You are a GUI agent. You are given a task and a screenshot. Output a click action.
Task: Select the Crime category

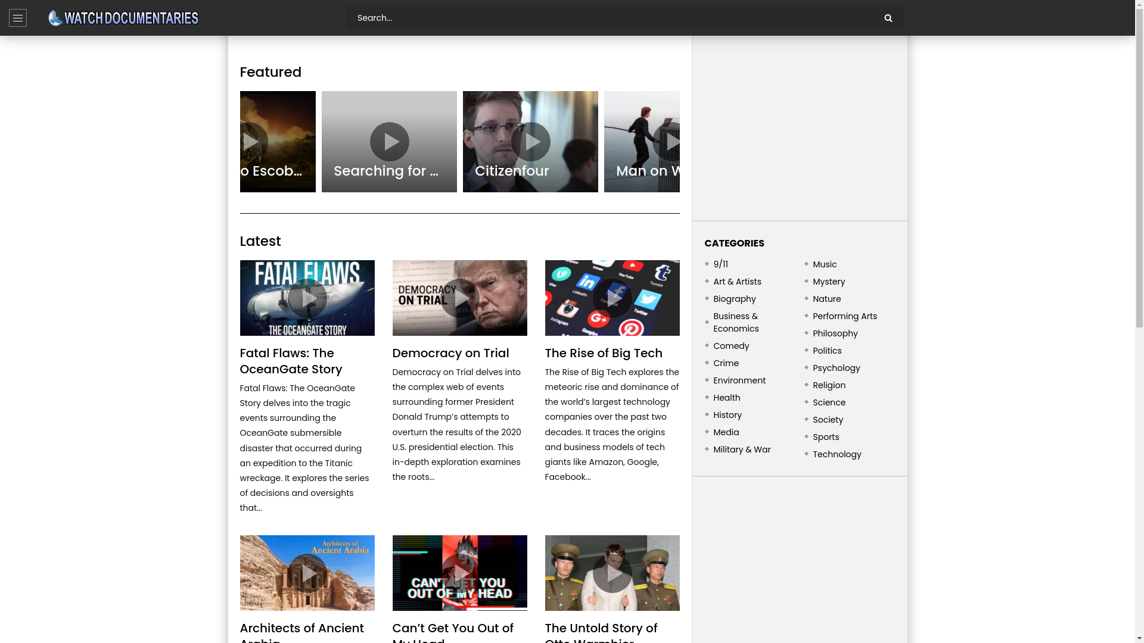click(726, 363)
